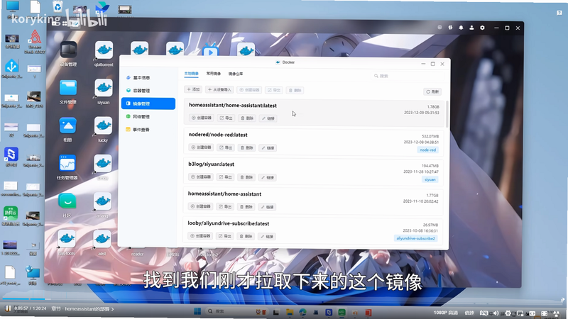Screen dimensions: 568x319
Task: Click the Docker image list scrollbar
Action: click(447, 114)
